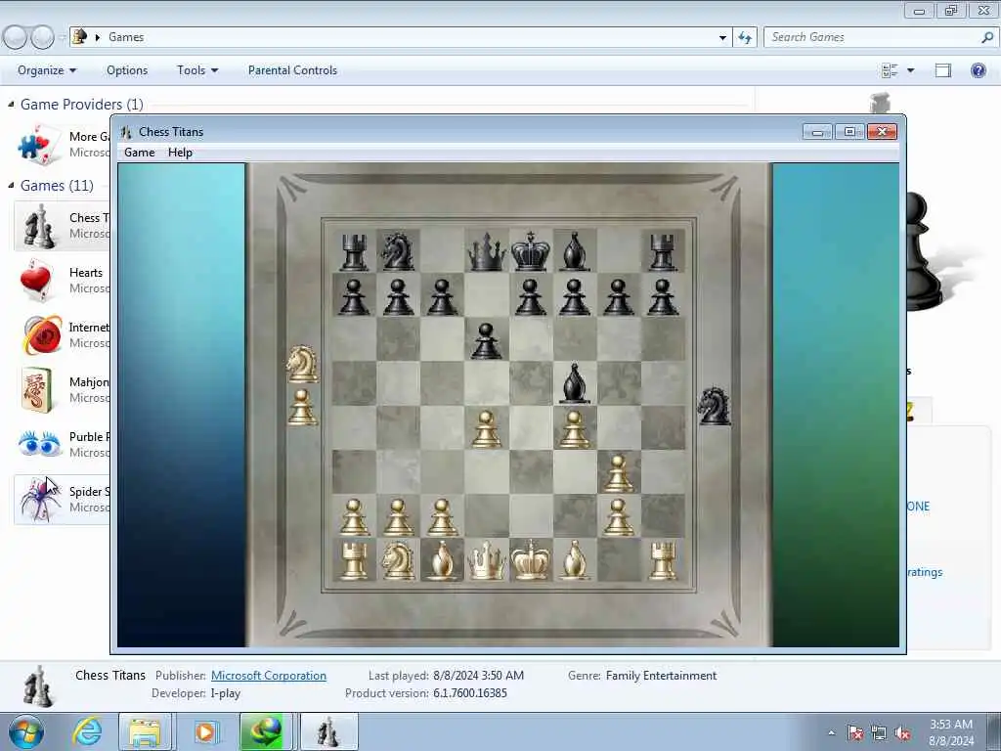
Task: Click the Back navigation button
Action: tap(16, 38)
